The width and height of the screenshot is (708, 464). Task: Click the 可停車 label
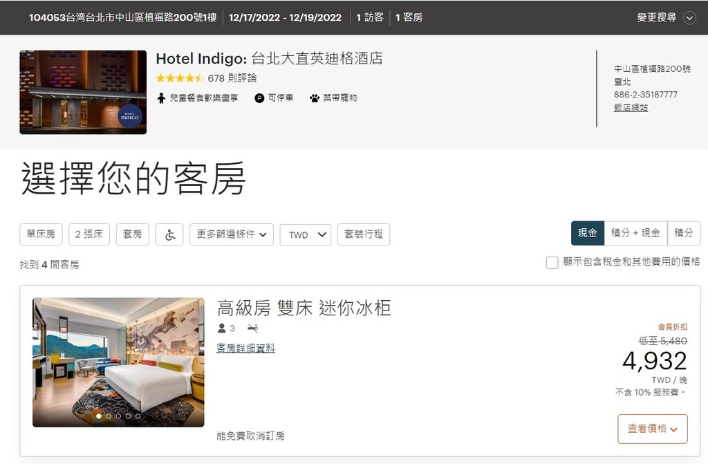point(281,98)
